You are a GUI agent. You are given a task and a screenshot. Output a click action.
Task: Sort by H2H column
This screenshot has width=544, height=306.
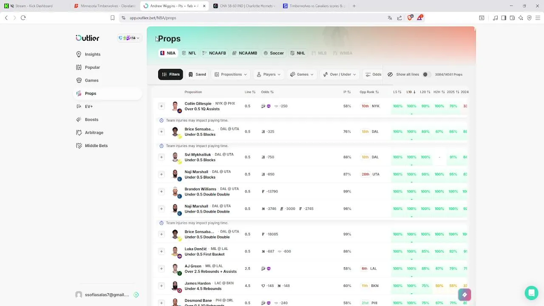(439, 92)
